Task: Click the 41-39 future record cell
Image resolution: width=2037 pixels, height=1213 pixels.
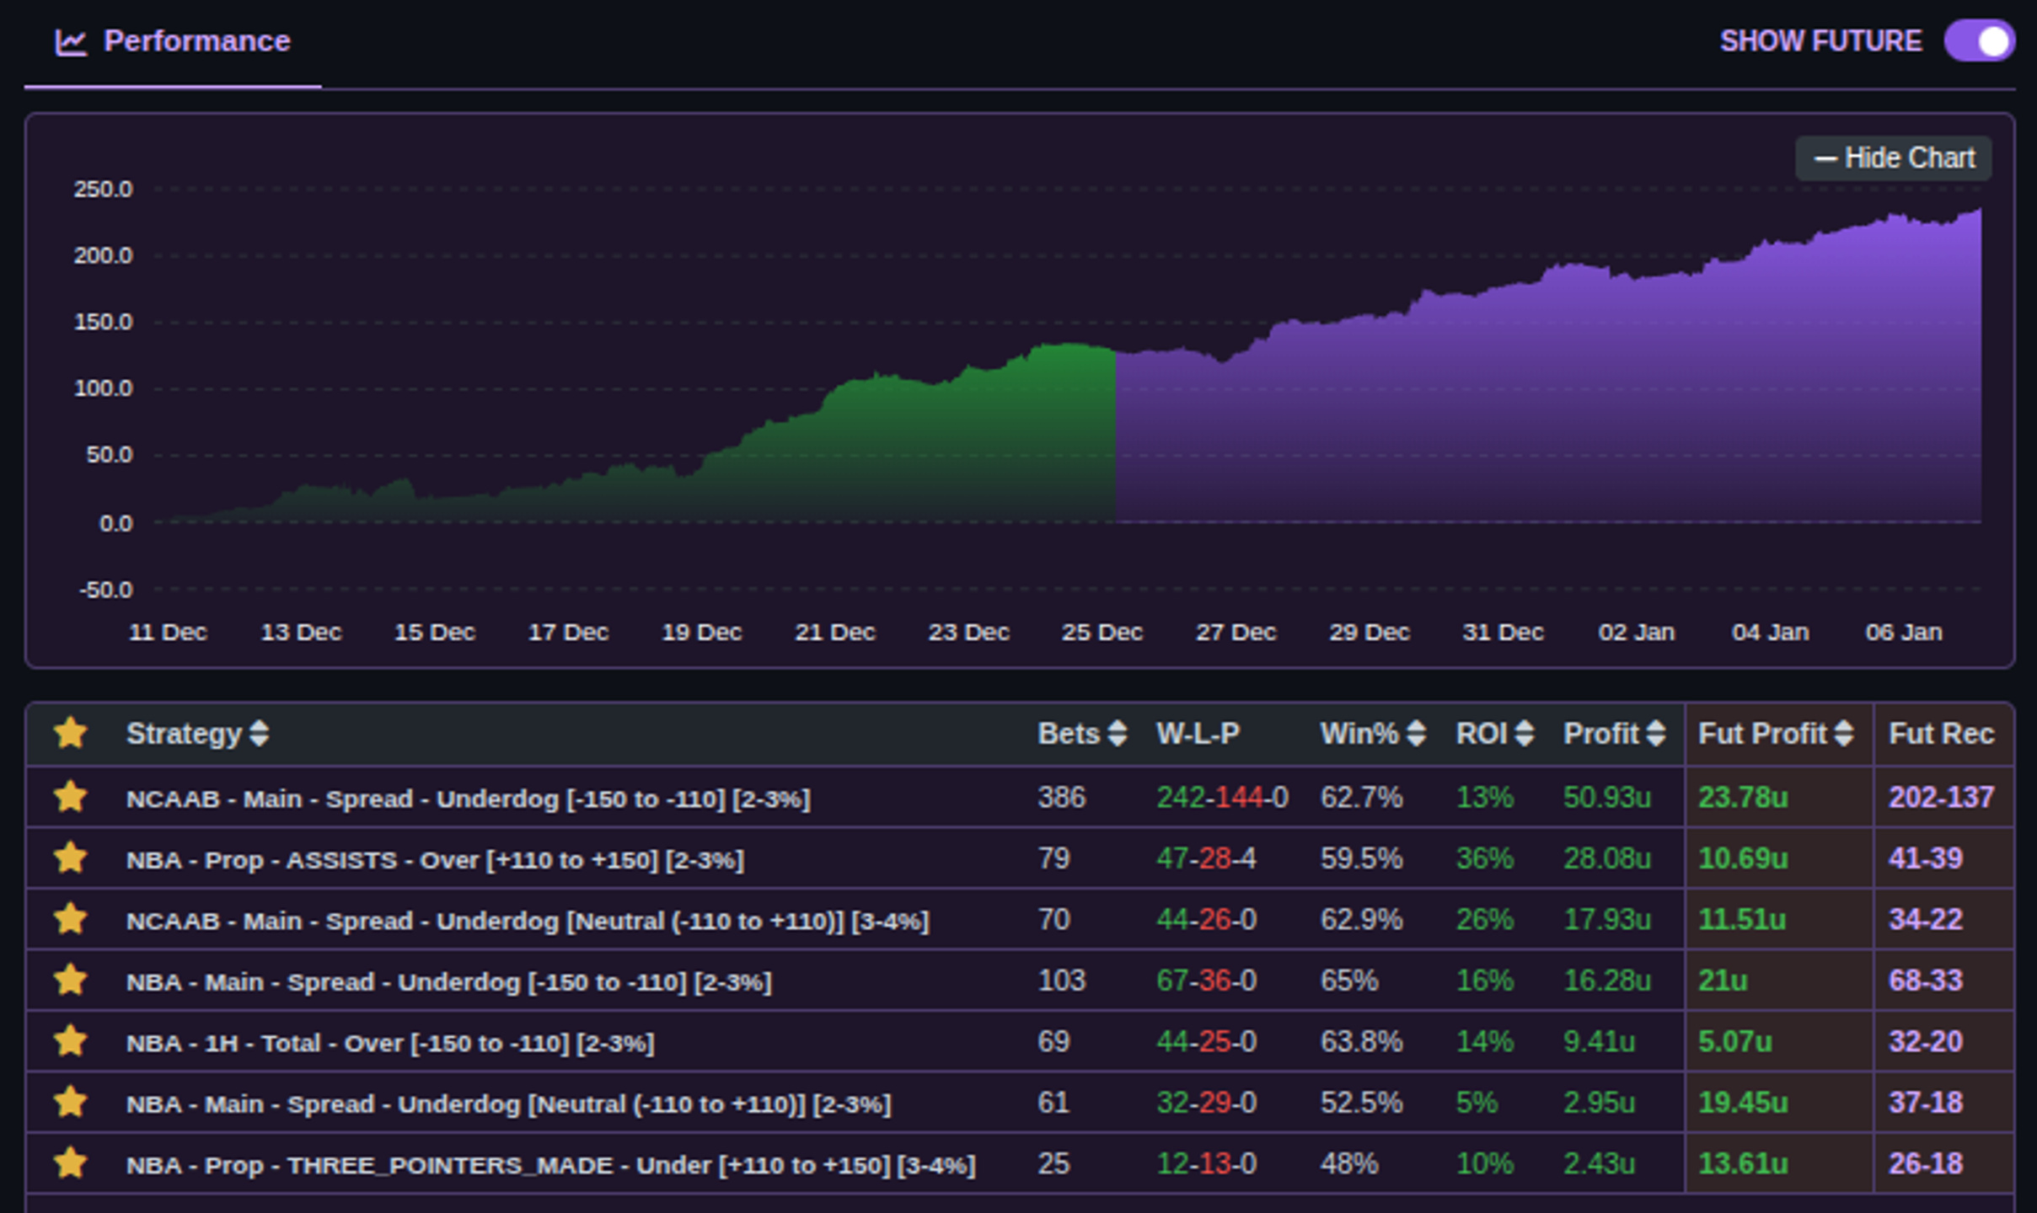Action: coord(1926,858)
